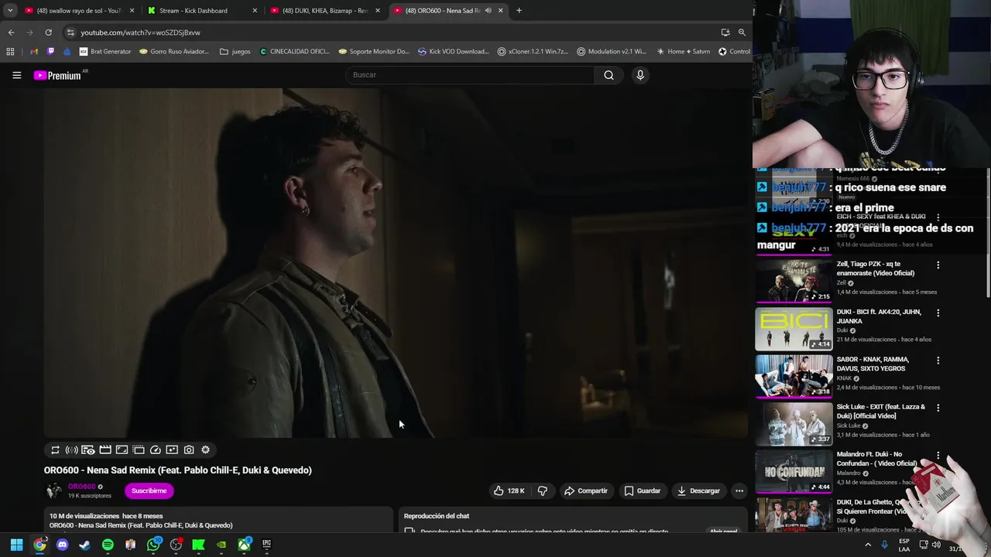Viewport: 991px width, 557px height.
Task: Open OBS Studio from the taskbar
Action: (x=177, y=545)
